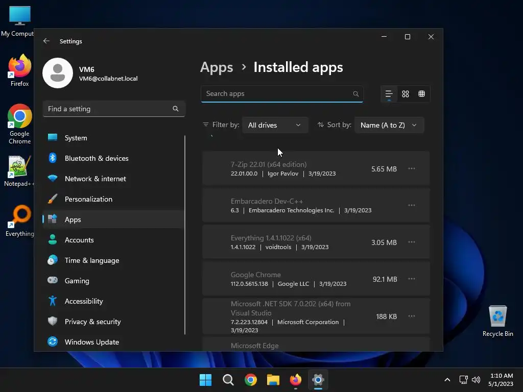Click the Gaming controller icon
Viewport: 523px width, 392px height.
(x=53, y=280)
